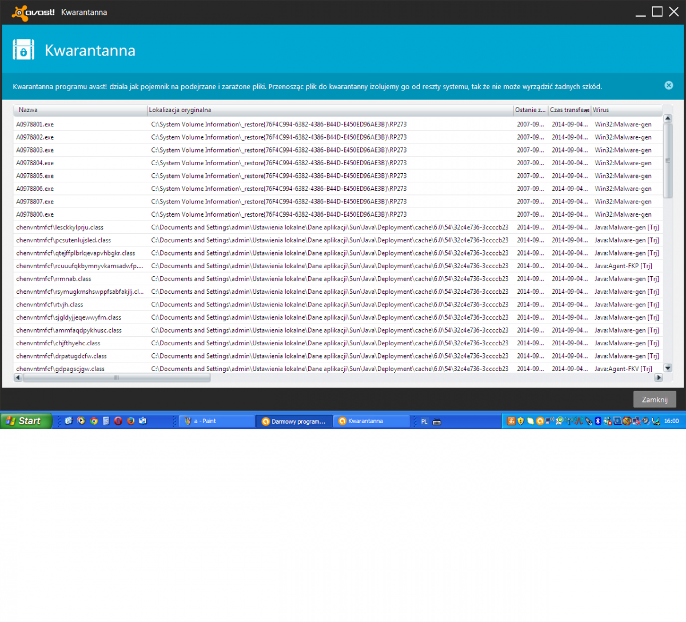Click vertical scrollbar down arrow
This screenshot has width=686, height=622.
pyautogui.click(x=668, y=368)
